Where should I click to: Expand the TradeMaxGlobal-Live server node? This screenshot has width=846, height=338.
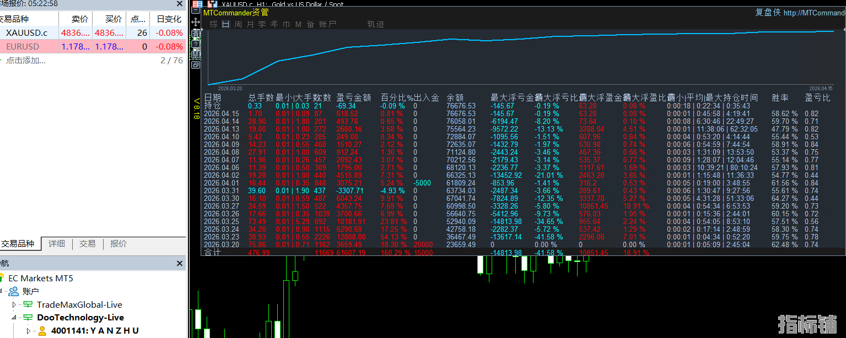click(14, 304)
